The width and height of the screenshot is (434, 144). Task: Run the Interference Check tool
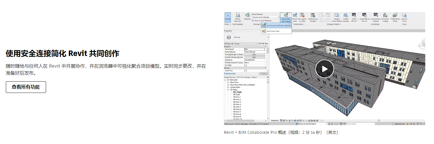pos(395,17)
